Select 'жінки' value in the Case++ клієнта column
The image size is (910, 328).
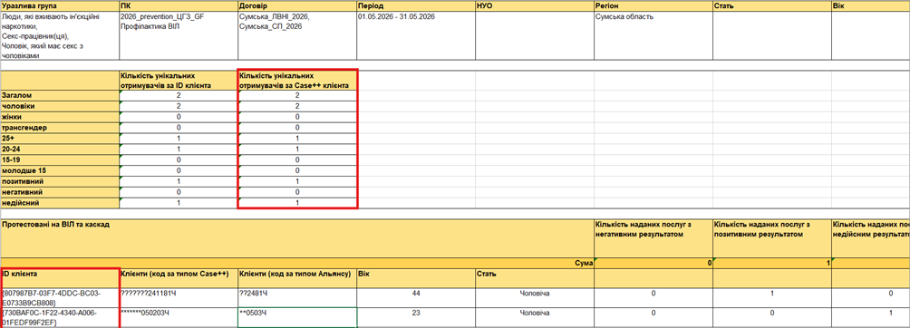(x=297, y=117)
